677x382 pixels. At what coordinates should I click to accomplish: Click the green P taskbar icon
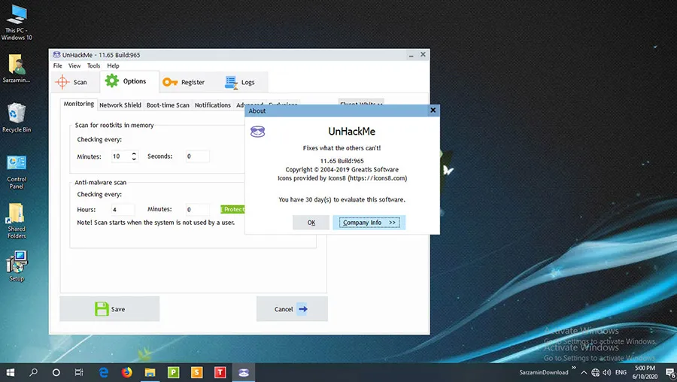click(x=173, y=372)
